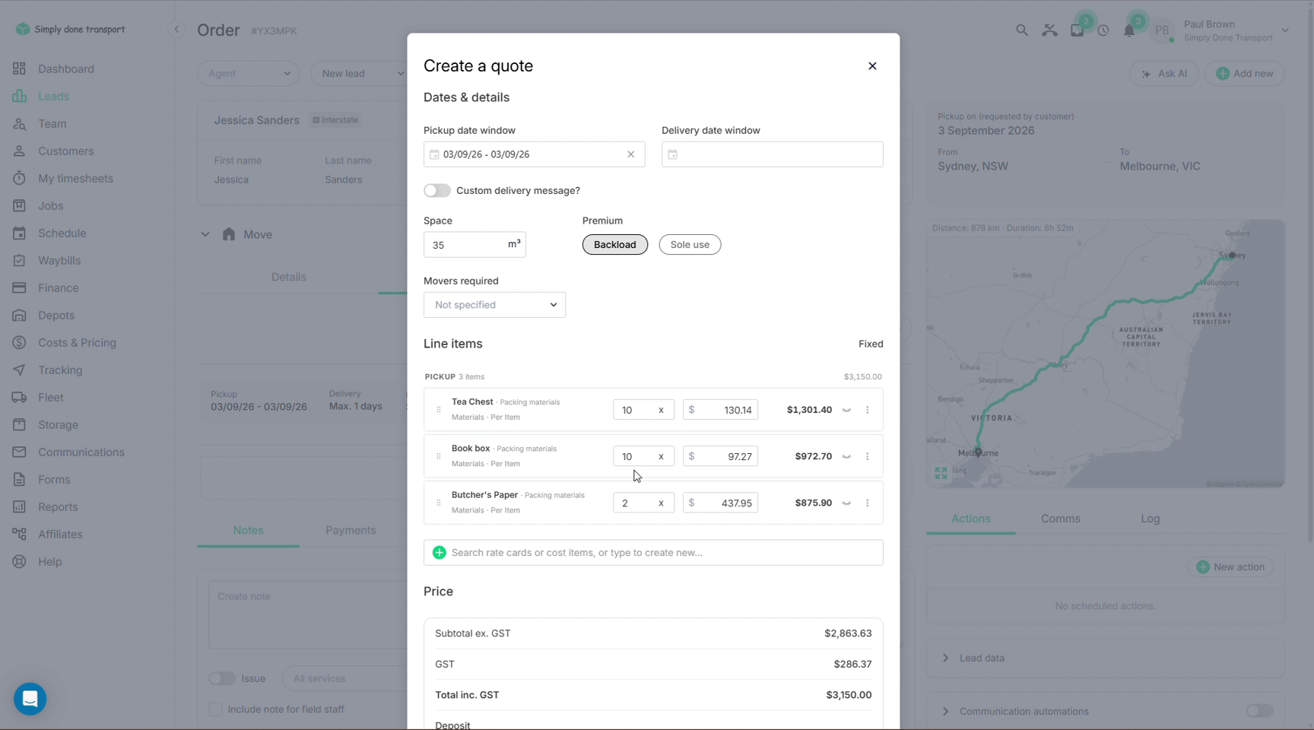Toggle Communication automations switch
Viewport: 1314px width, 730px height.
1259,711
